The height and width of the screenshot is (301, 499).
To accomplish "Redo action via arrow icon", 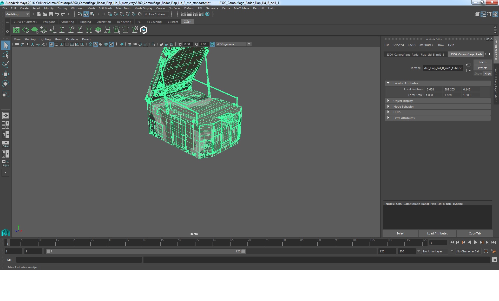I will tap(63, 14).
